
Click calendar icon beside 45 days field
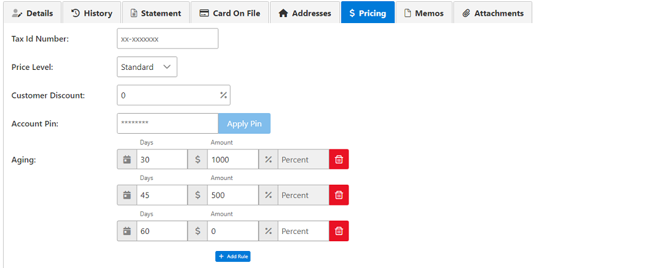coord(127,195)
